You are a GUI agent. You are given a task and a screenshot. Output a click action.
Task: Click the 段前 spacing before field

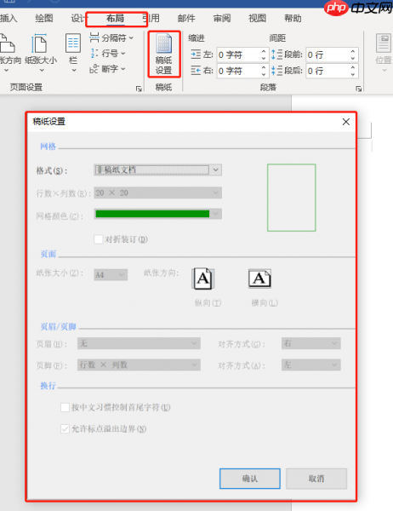point(332,55)
